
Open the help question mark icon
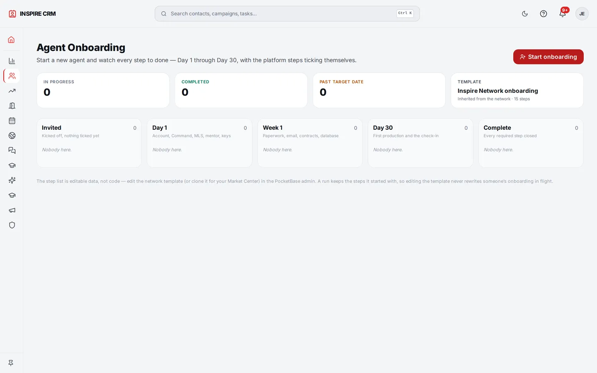click(544, 14)
